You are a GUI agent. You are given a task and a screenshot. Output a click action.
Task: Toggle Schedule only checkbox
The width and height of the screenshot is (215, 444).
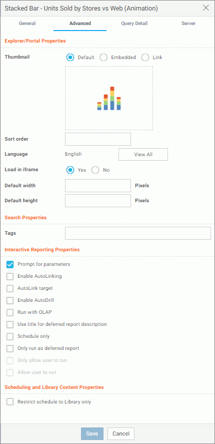click(x=10, y=337)
